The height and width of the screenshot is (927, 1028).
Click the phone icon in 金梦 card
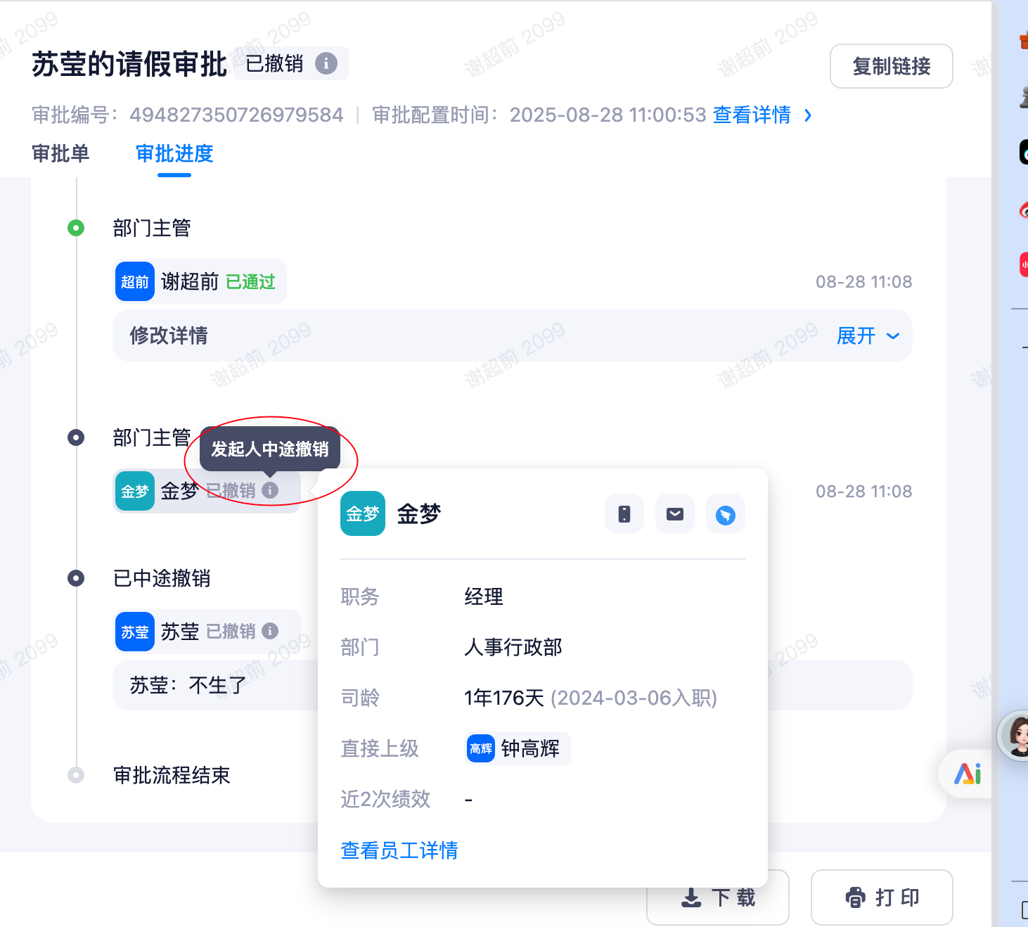pos(624,514)
